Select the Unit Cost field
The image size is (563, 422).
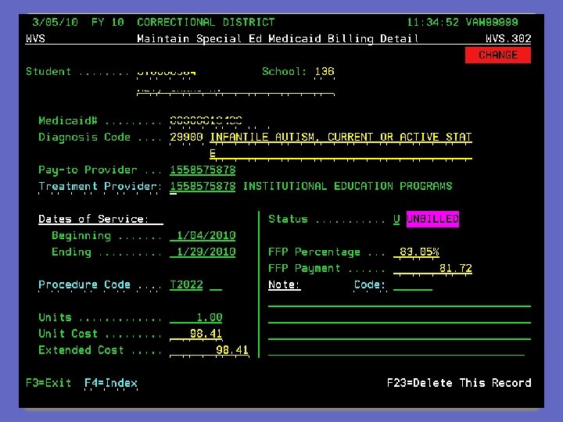[x=196, y=334]
